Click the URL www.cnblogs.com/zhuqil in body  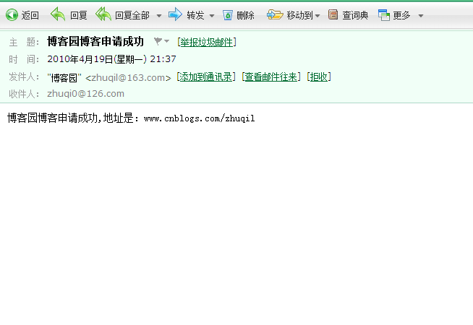coord(200,118)
